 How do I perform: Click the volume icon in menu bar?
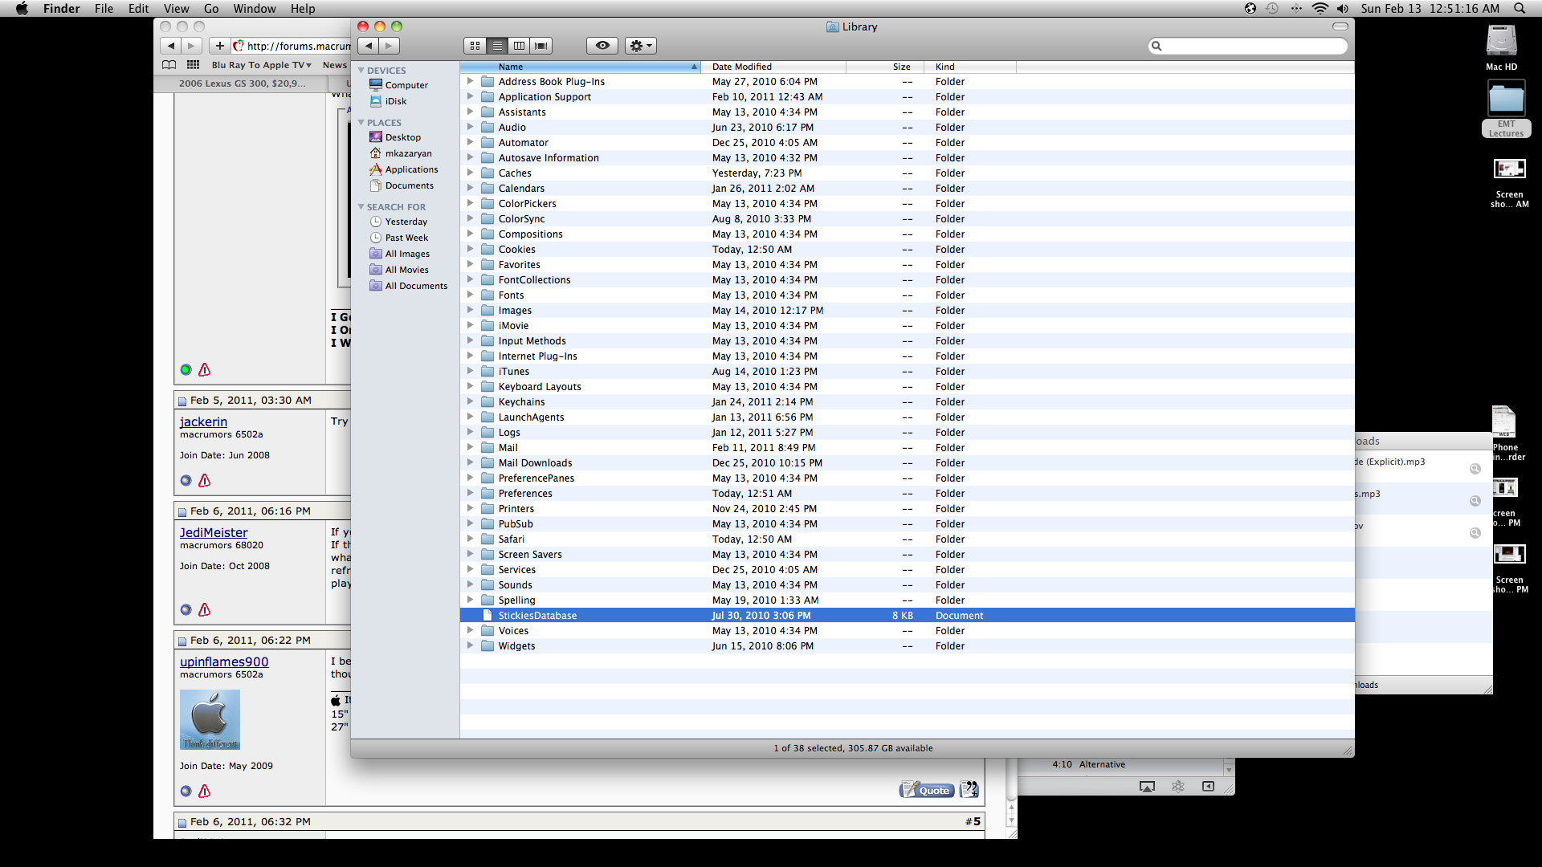1343,9
